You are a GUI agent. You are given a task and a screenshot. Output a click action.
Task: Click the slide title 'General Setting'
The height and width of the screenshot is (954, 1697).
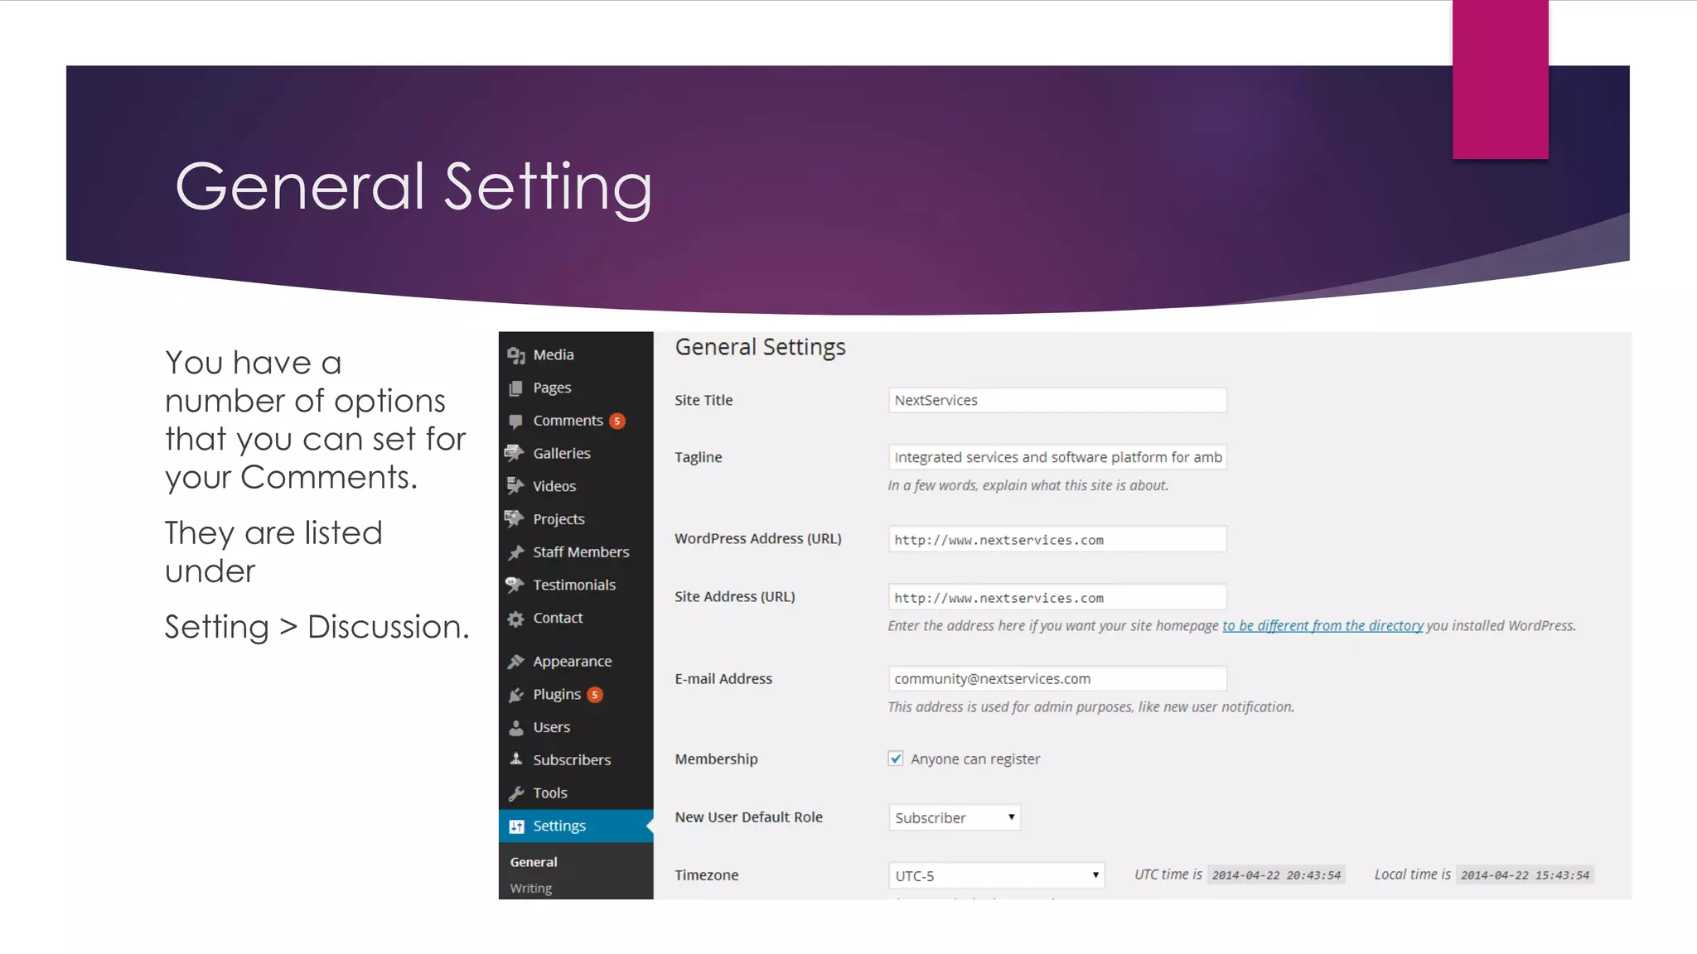click(413, 187)
